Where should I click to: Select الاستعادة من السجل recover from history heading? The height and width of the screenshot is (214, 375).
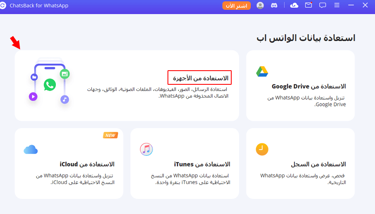point(318,164)
